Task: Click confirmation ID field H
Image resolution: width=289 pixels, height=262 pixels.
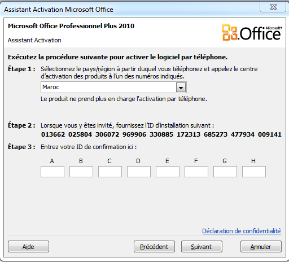Action: 254,172
